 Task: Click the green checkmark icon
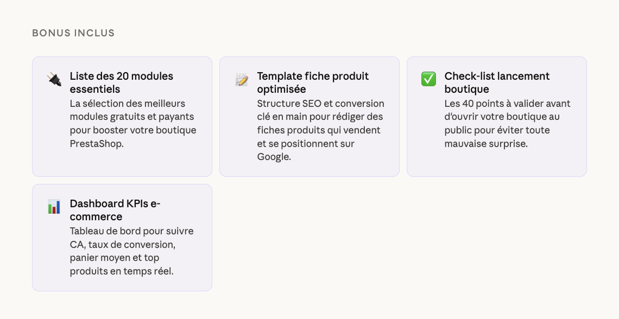point(428,79)
